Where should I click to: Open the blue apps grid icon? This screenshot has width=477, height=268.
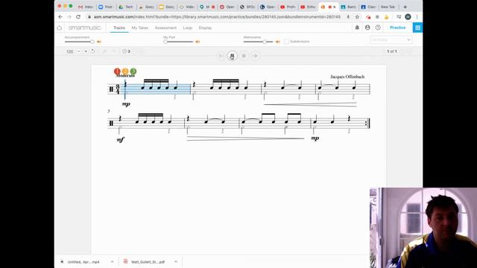pos(417,28)
